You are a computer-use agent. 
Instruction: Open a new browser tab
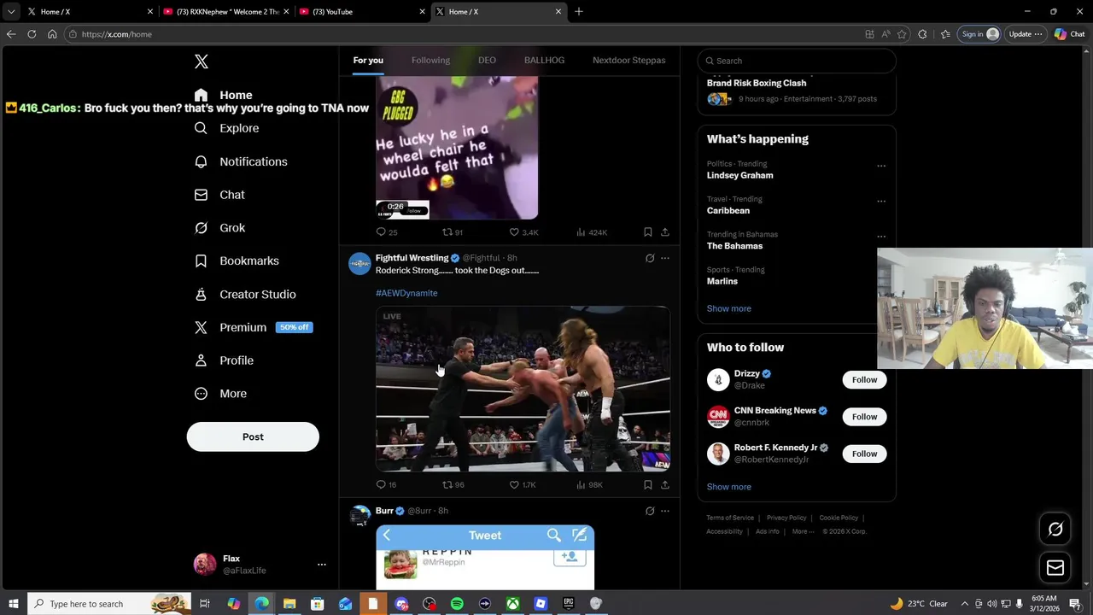click(x=579, y=11)
